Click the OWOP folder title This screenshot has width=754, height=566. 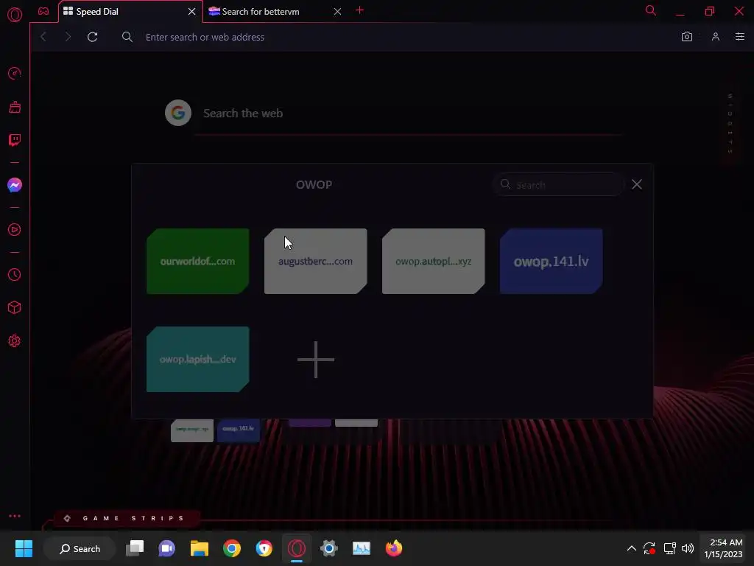[314, 185]
